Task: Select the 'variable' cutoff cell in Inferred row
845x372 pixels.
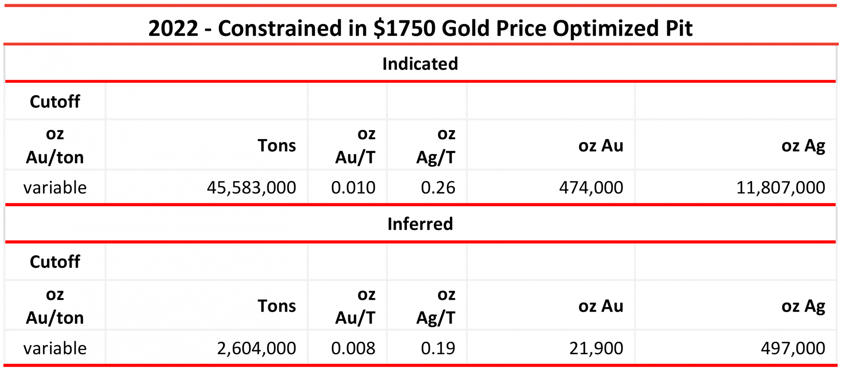Action: [x=55, y=348]
